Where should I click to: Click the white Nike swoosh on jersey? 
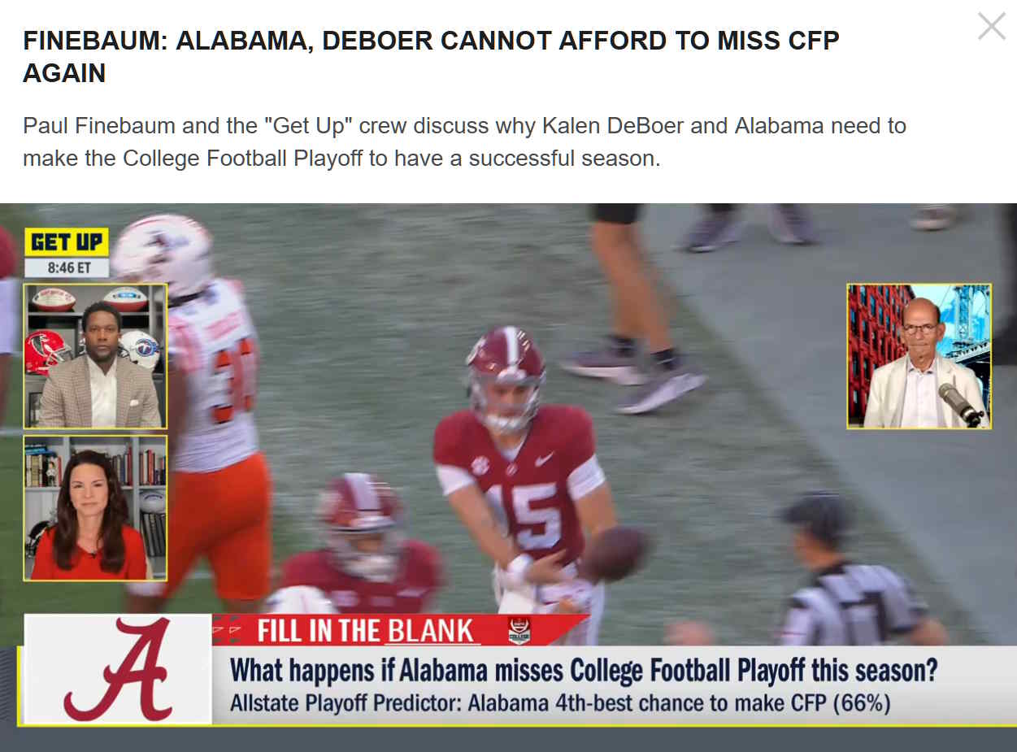(543, 459)
